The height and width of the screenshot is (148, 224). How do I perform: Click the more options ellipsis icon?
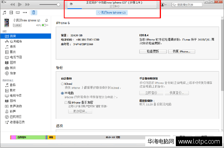point(25,13)
